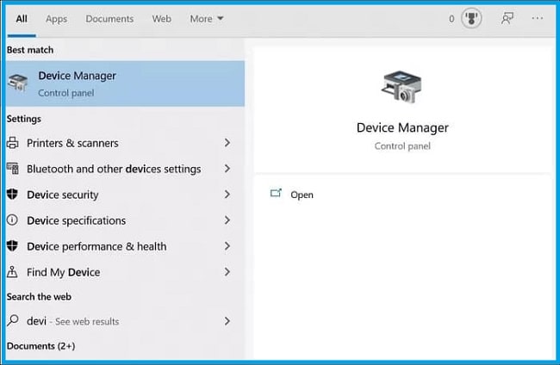Select the Device Manager best match result
This screenshot has height=365, width=560.
126,84
